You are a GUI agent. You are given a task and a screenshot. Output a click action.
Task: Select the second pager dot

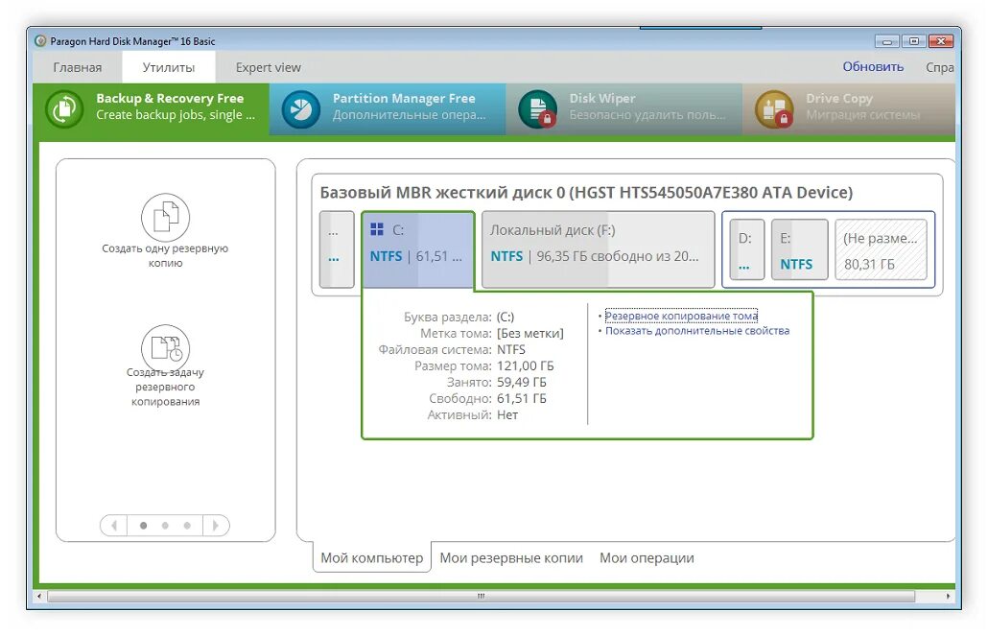point(165,525)
